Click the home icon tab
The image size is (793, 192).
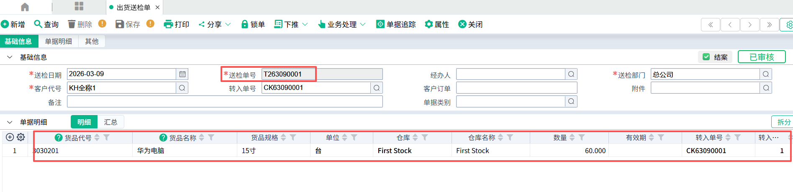[25, 7]
